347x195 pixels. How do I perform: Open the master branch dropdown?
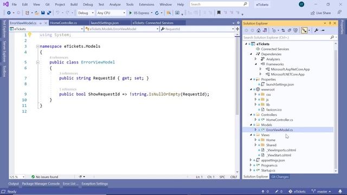pos(322,191)
